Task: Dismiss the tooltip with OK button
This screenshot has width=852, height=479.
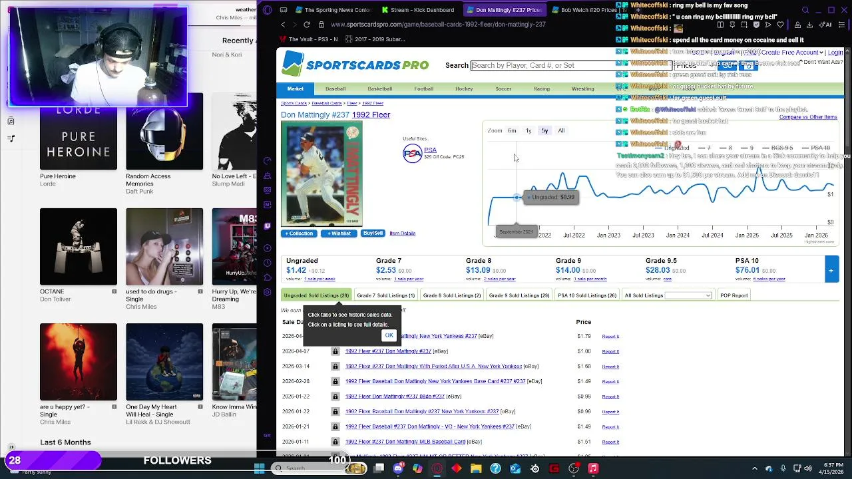Action: (389, 335)
